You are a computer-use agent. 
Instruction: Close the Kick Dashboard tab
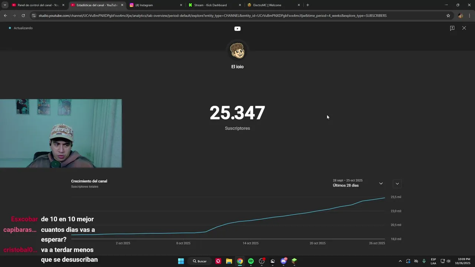[x=240, y=5]
